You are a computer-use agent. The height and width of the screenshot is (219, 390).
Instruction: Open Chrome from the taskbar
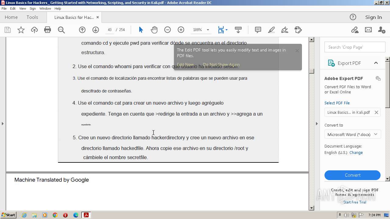point(55,215)
